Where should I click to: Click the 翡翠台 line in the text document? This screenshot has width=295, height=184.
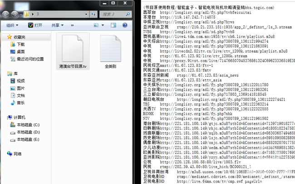pyautogui.click(x=197, y=12)
